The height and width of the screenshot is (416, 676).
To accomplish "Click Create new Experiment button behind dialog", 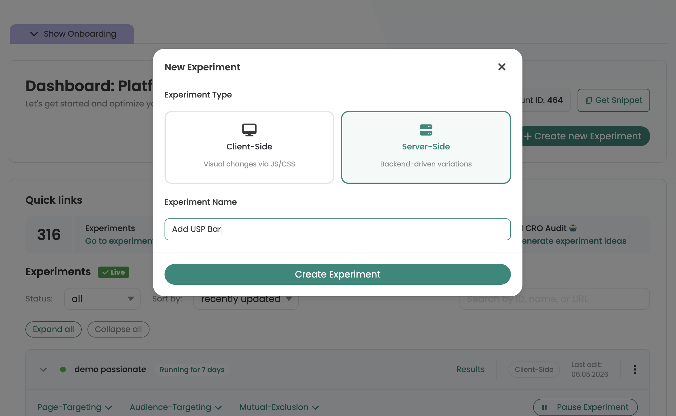I will click(586, 136).
